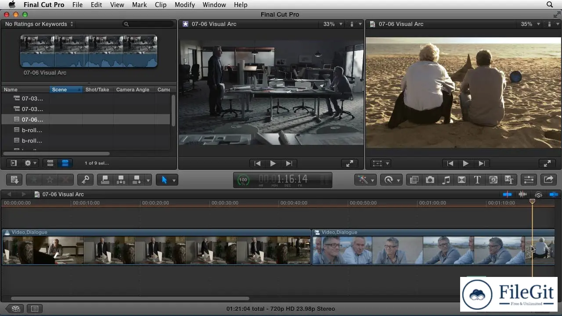Click the timeline horizontal scrollbar
This screenshot has width=562, height=316.
(130, 299)
